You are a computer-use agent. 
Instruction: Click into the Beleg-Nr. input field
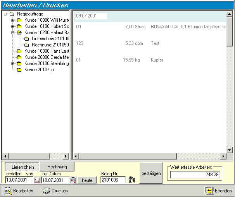[x=113, y=180]
